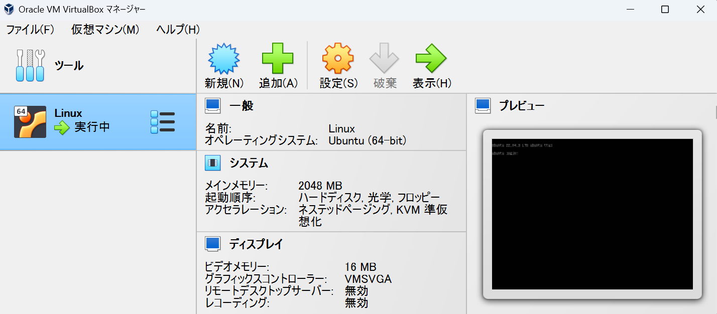Image resolution: width=717 pixels, height=314 pixels.
Task: Click the 16 MB video memory value
Action: [x=361, y=267]
